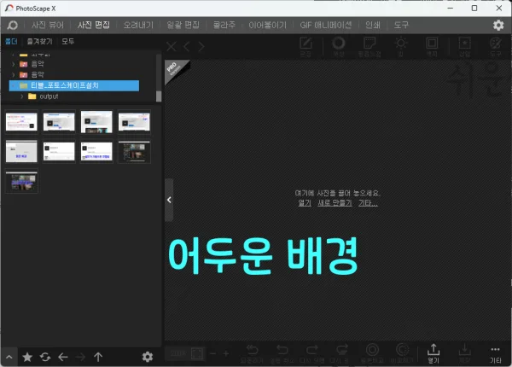The image size is (512, 367).
Task: Expand the first 음악 folder
Action: (x=14, y=64)
